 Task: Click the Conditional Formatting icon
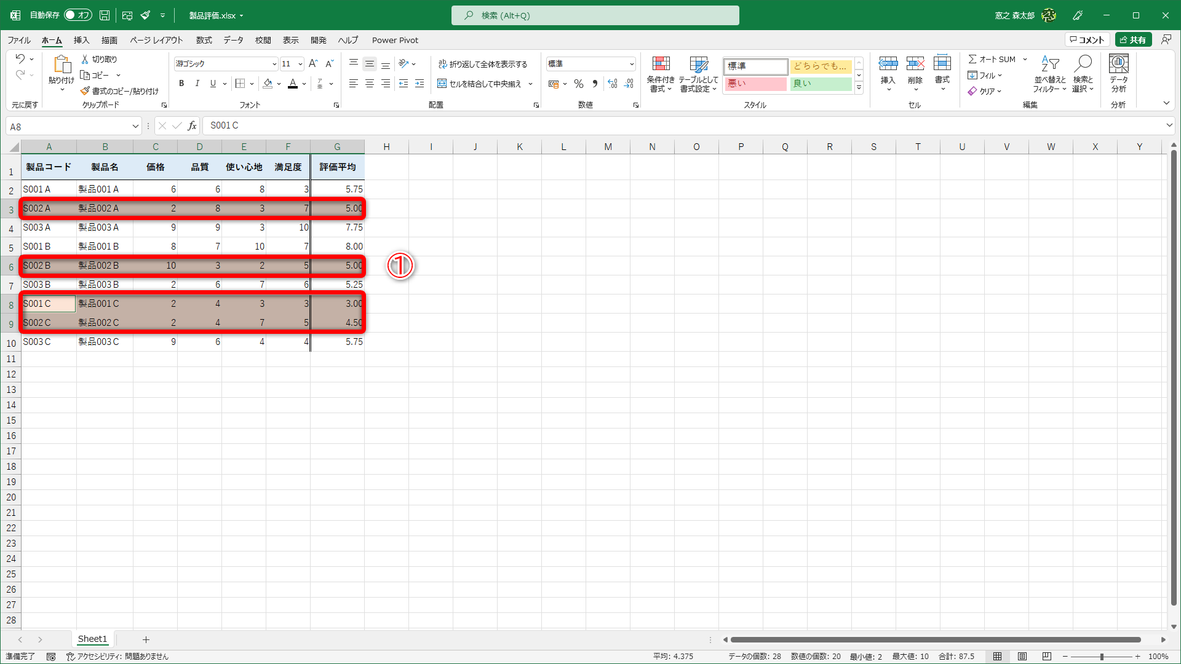661,64
